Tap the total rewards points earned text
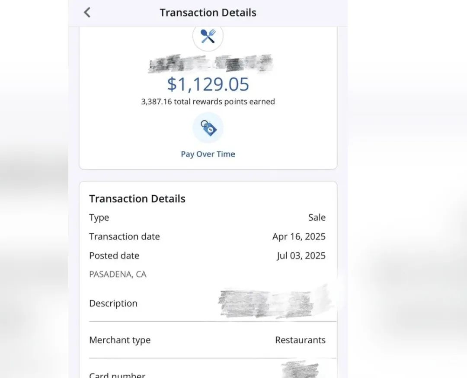This screenshot has height=378, width=467. pos(208,101)
